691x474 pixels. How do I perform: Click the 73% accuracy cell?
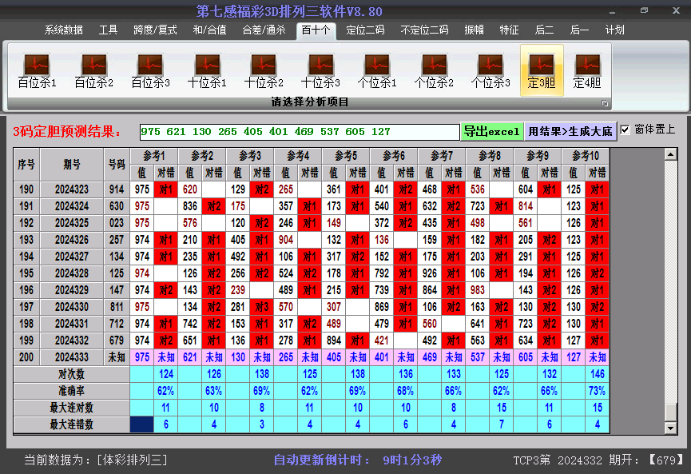click(598, 391)
